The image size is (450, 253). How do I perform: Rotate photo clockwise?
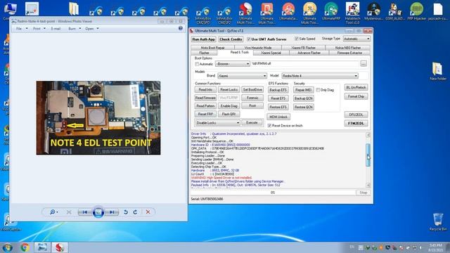pyautogui.click(x=135, y=212)
